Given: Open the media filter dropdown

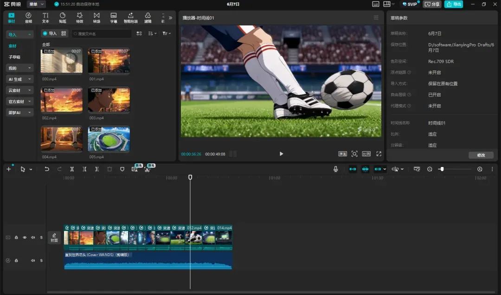Looking at the screenshot, I should point(167,33).
